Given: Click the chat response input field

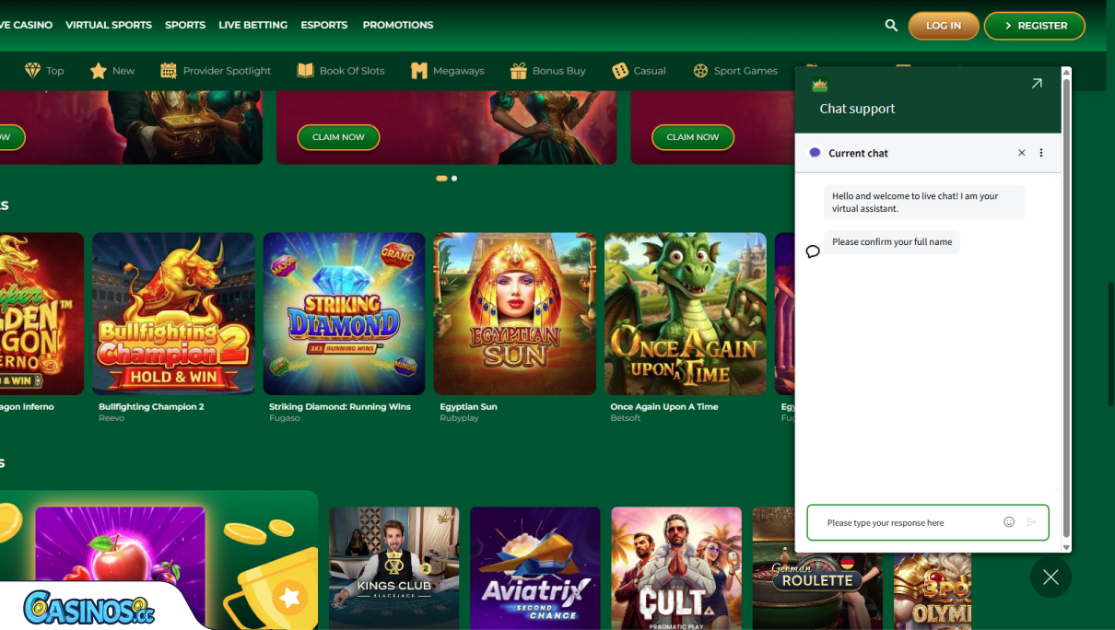Looking at the screenshot, I should (x=928, y=522).
